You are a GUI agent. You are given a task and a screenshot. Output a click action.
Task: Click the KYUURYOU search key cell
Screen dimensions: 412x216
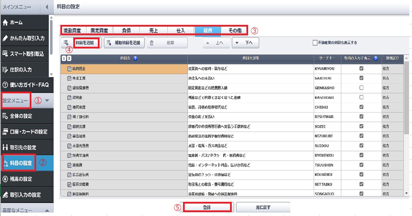click(327, 69)
